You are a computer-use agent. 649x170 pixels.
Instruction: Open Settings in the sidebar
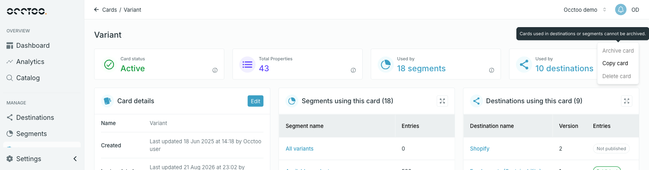click(28, 159)
